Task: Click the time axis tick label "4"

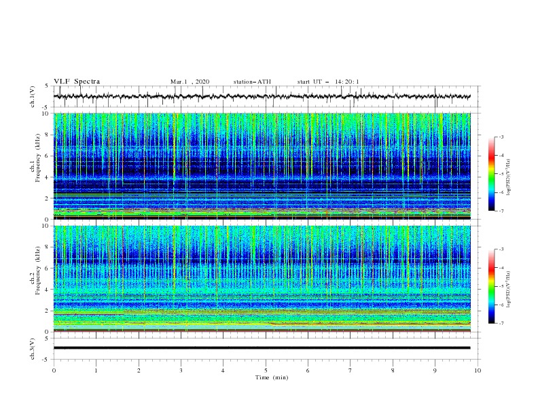Action: [223, 370]
